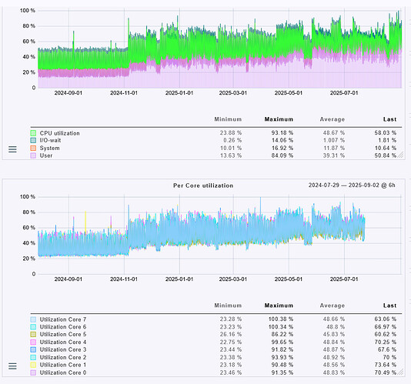Screen dimensions: 411x384
Task: Toggle the Utilization Core 2 swatch
Action: [33, 357]
